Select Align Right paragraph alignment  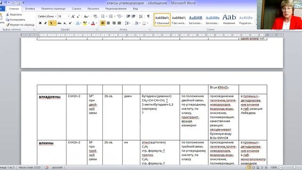[x=114, y=23]
